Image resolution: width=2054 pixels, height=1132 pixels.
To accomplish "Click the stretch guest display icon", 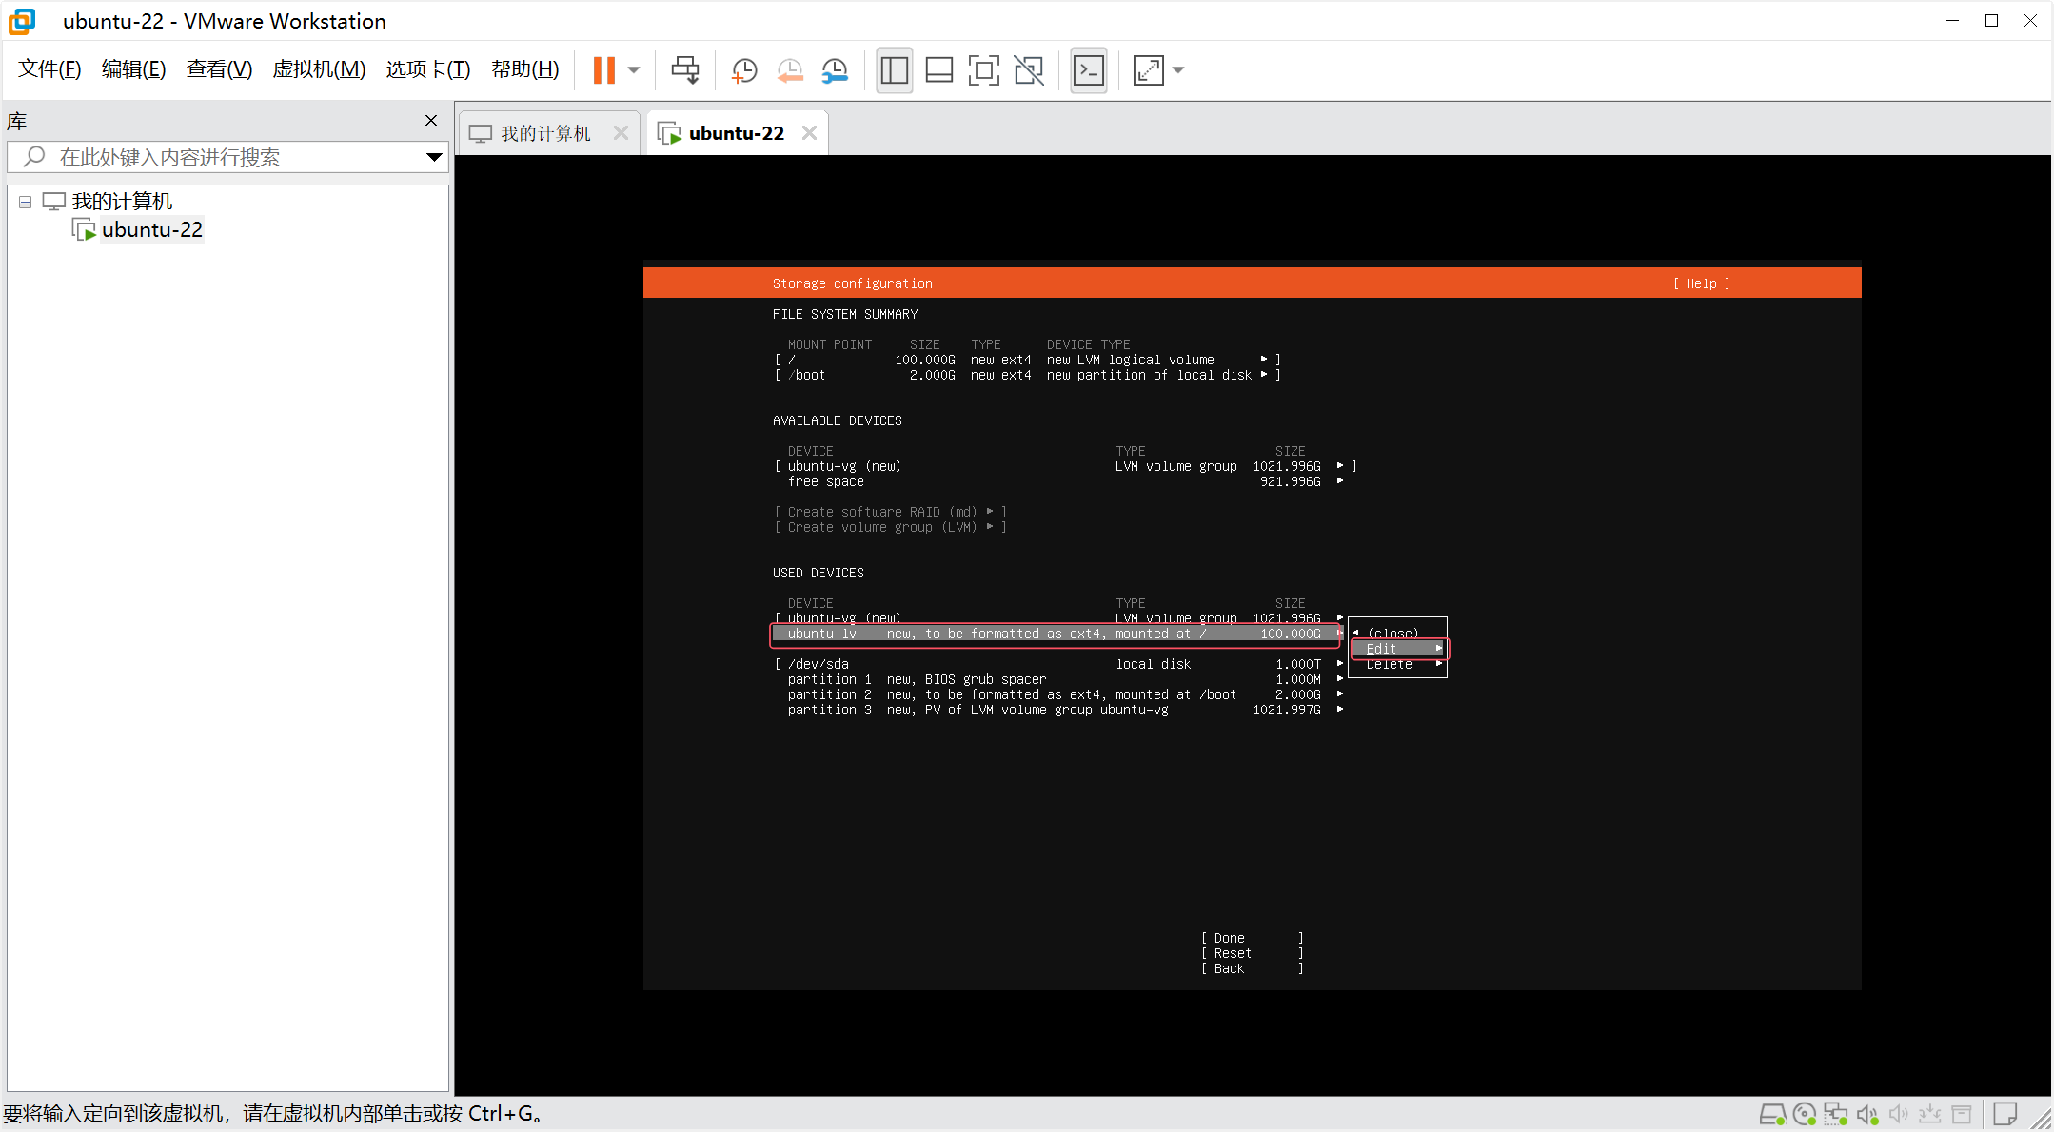I will pos(1149,70).
